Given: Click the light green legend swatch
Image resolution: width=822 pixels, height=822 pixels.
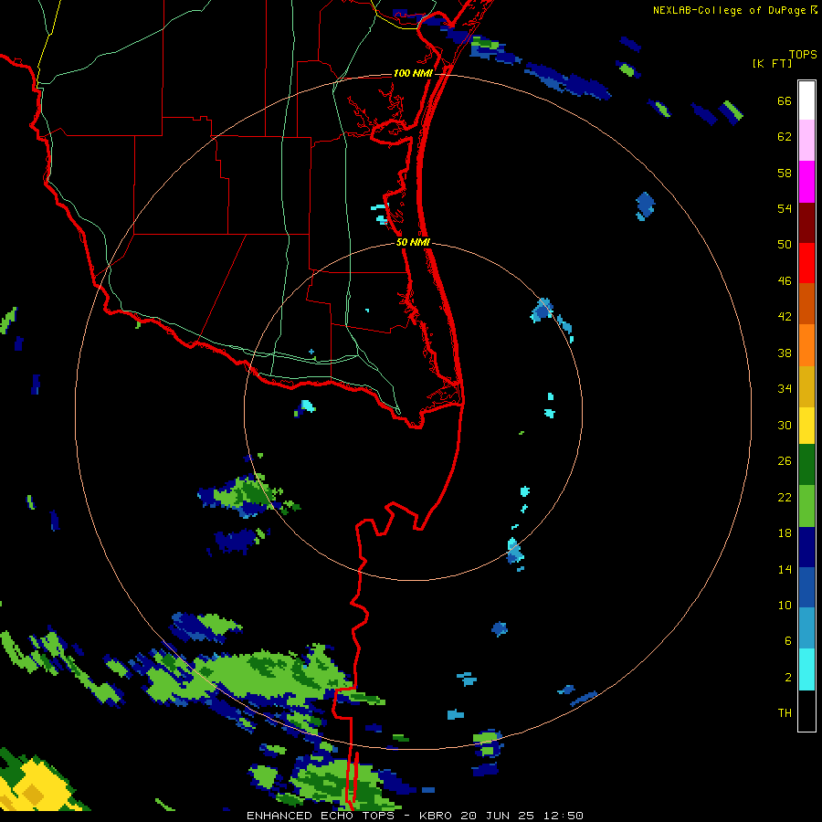Looking at the screenshot, I should pyautogui.click(x=806, y=506).
